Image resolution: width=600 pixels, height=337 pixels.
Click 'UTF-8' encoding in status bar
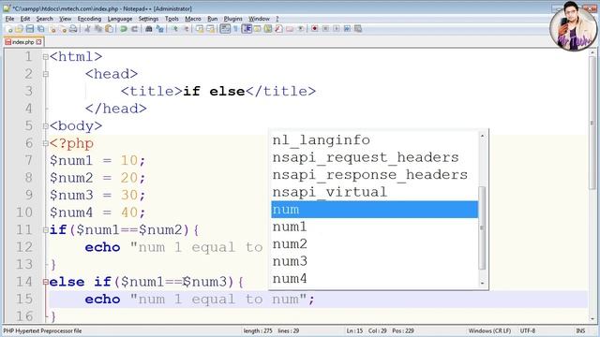pyautogui.click(x=528, y=330)
